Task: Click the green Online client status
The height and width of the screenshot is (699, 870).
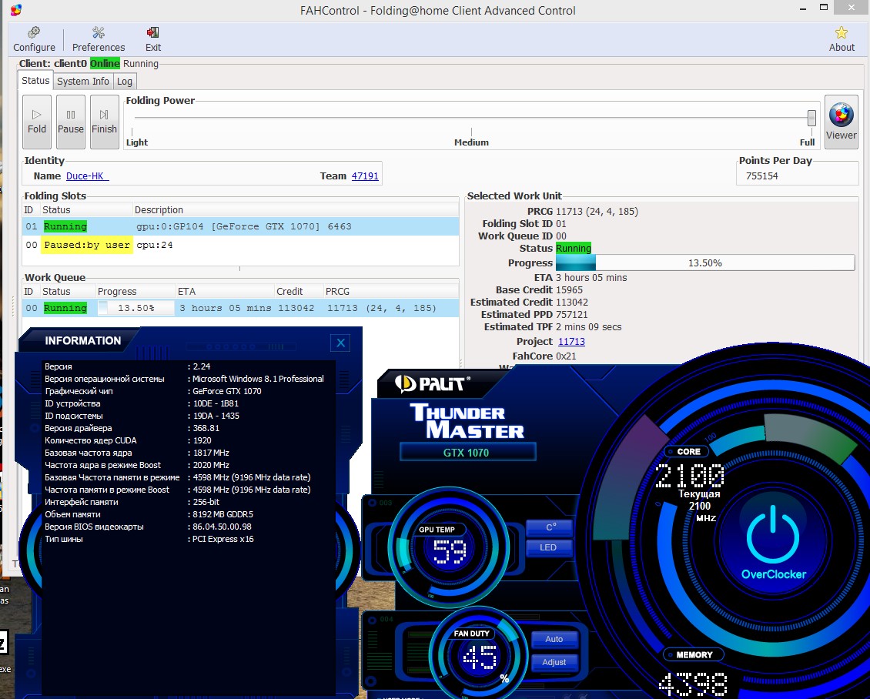Action: (105, 63)
